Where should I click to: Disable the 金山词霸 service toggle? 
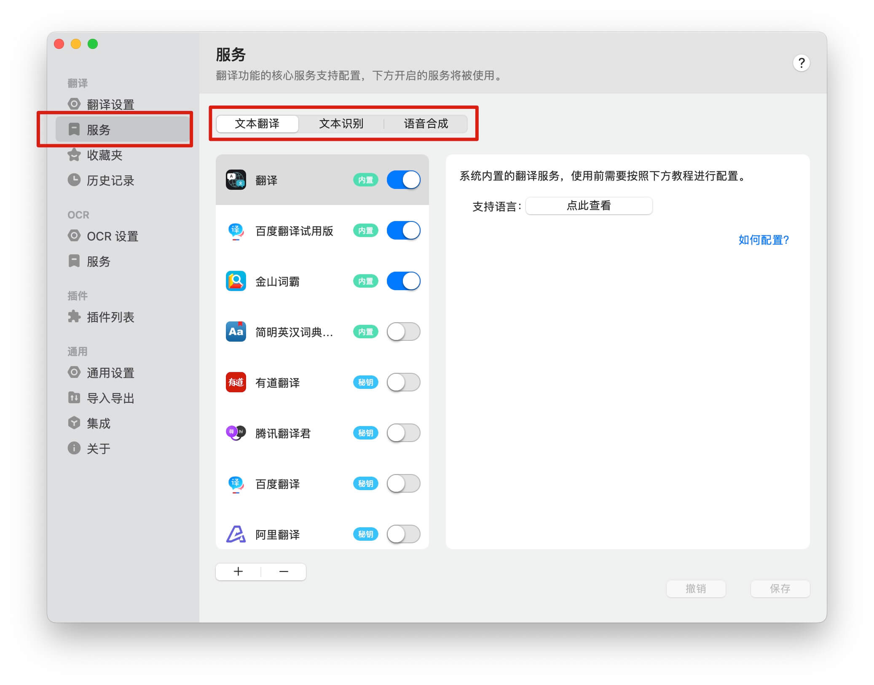[403, 281]
